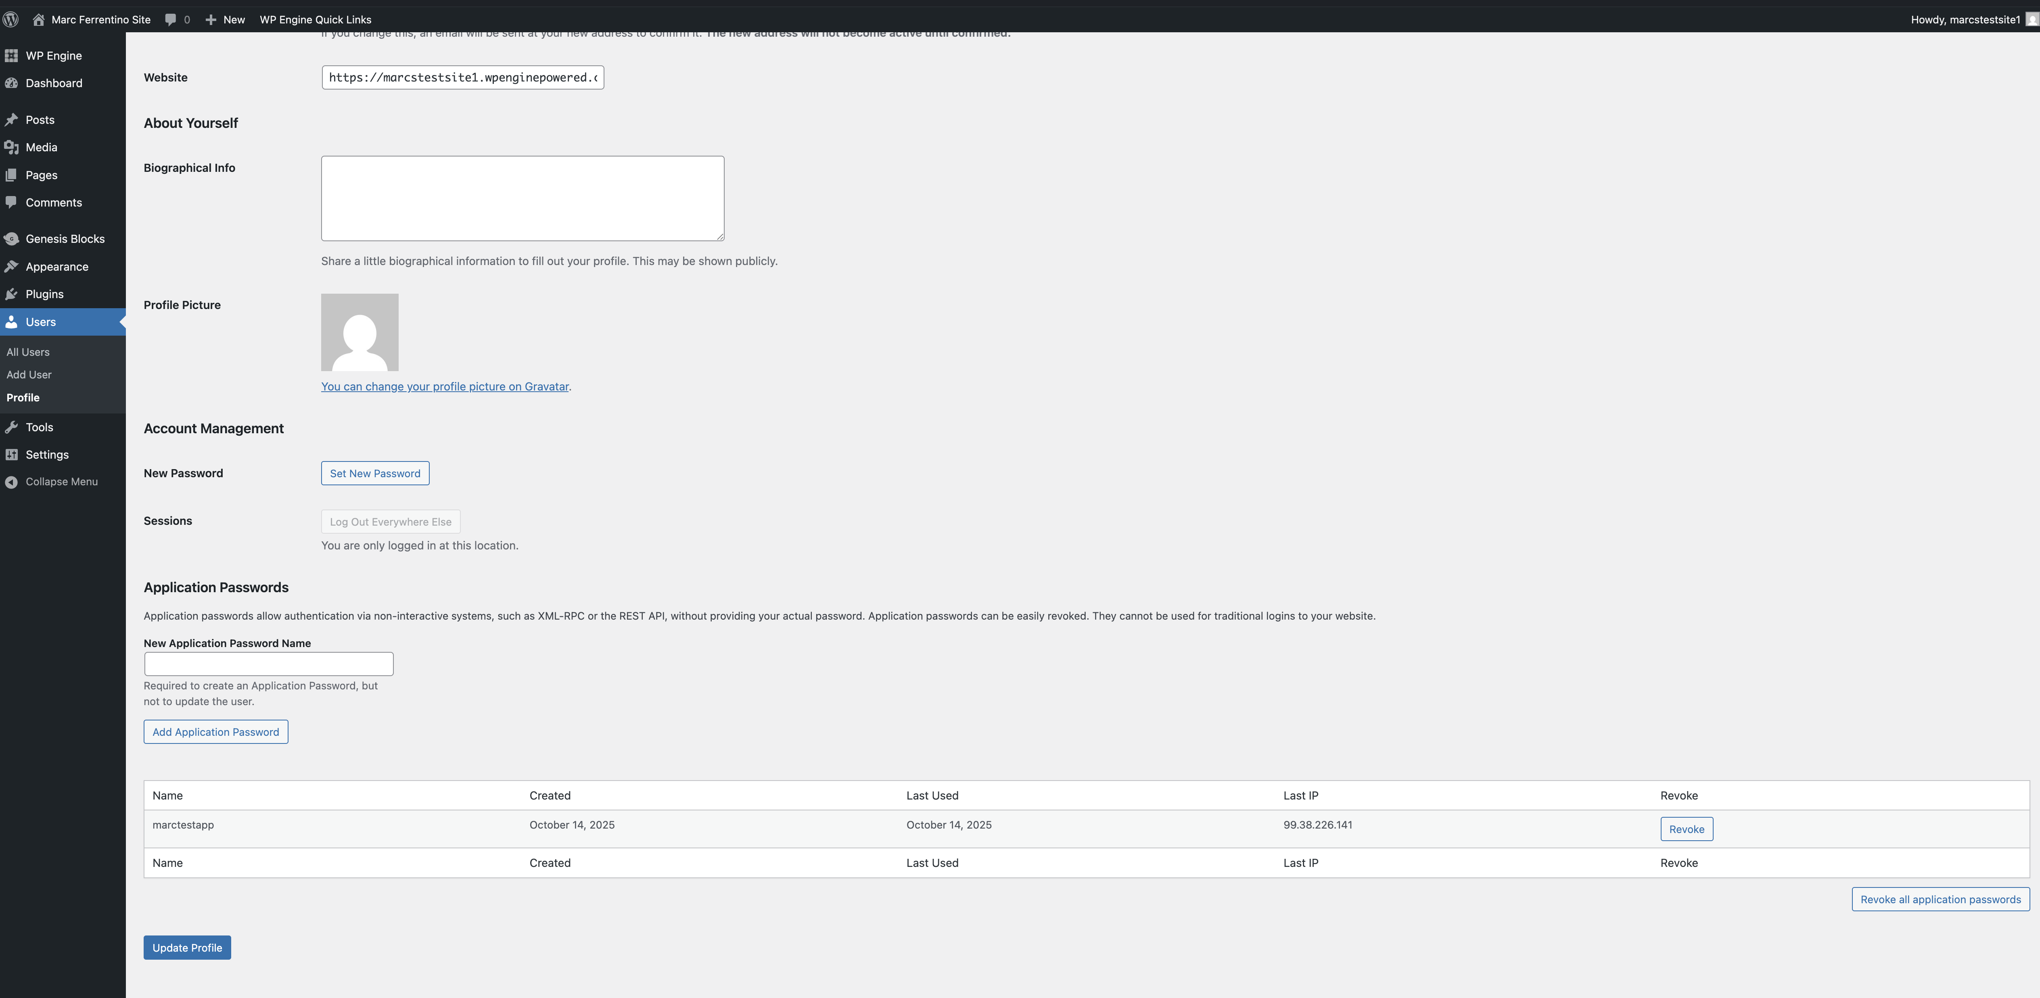Image resolution: width=2040 pixels, height=998 pixels.
Task: Open WP Engine Quick Links
Action: 314,19
